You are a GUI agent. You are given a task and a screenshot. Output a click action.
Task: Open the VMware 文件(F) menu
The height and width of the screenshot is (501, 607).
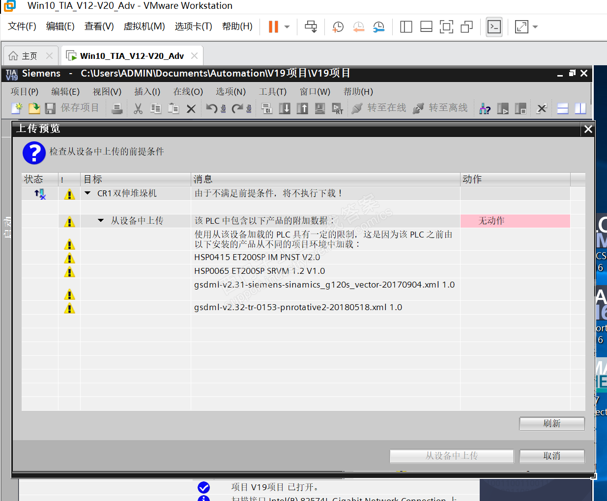pyautogui.click(x=22, y=26)
